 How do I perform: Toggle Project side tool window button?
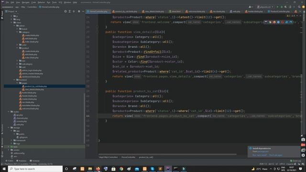coord(2,15)
